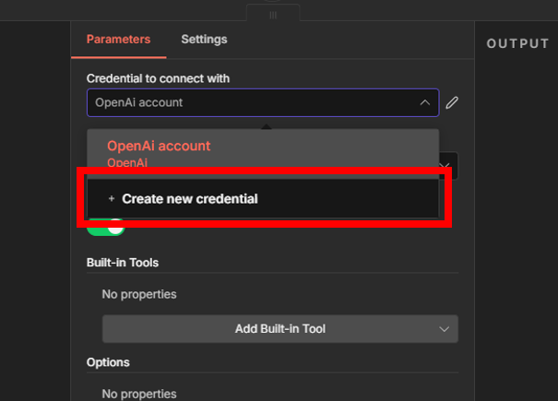This screenshot has height=401, width=558.
Task: Click the Credential to connect with label
Action: coord(158,78)
